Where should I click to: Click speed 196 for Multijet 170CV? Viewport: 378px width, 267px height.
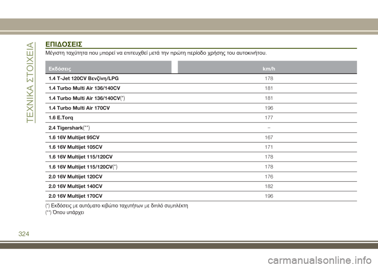pos(269,196)
